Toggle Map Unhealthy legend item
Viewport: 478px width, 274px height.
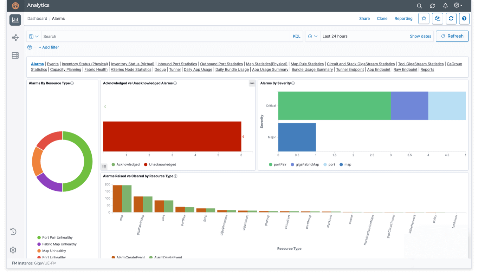52,251
